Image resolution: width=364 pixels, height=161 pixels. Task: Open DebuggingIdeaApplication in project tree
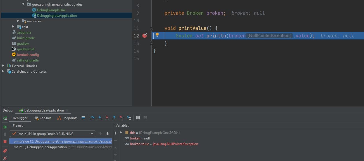(57, 16)
